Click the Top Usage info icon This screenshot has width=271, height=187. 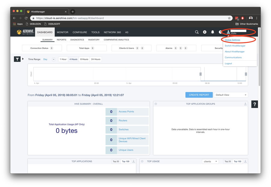pyautogui.click(x=142, y=161)
